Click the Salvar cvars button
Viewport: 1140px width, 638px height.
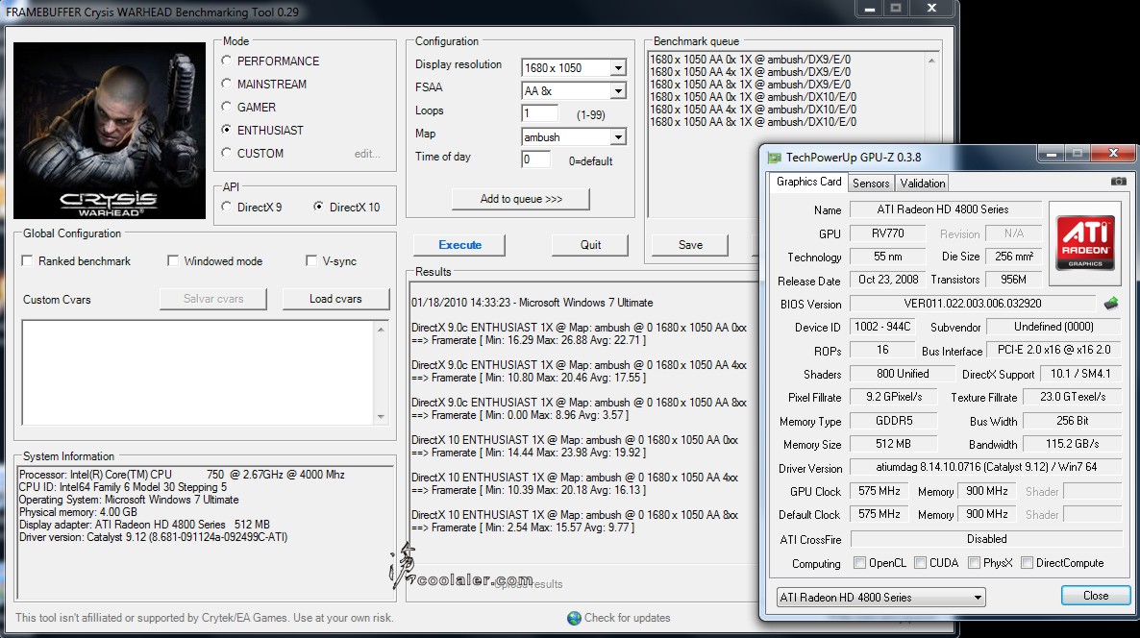213,299
